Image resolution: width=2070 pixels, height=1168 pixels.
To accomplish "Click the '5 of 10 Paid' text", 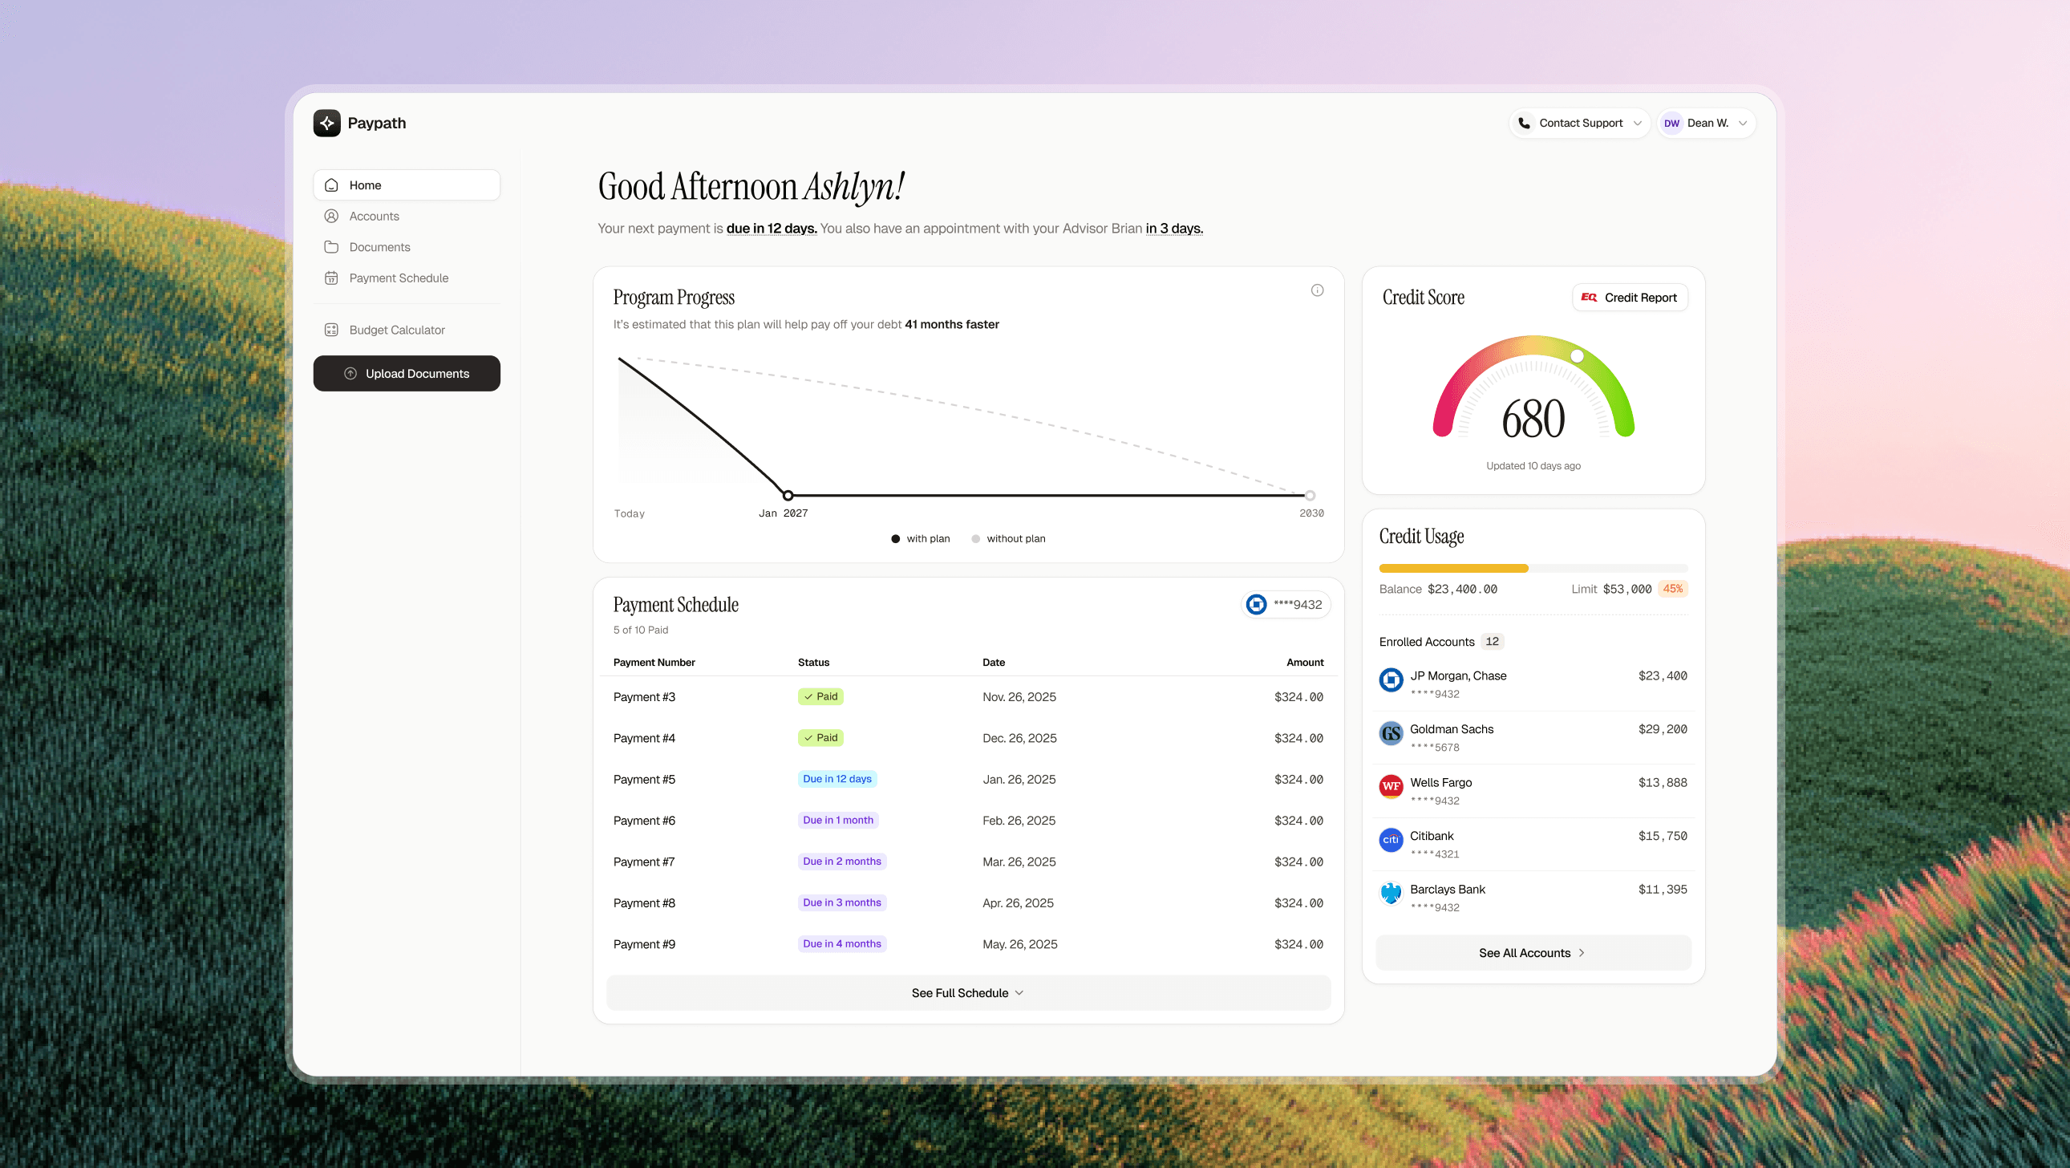I will click(641, 631).
